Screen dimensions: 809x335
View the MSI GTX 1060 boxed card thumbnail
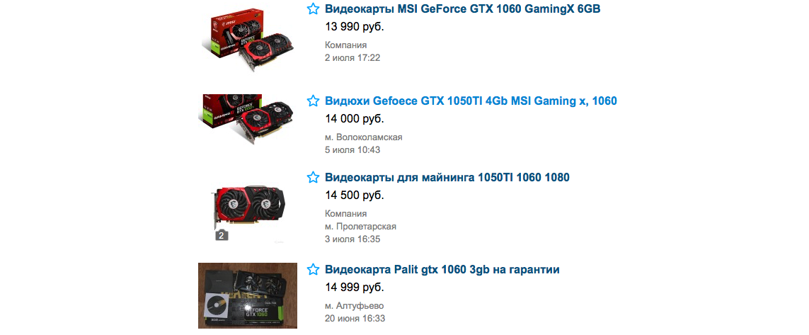tap(248, 40)
